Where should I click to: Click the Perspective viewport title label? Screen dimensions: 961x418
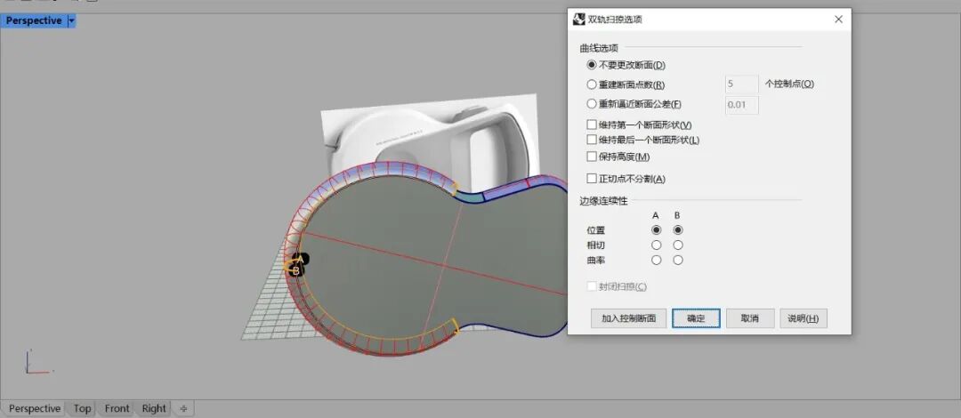coord(34,20)
